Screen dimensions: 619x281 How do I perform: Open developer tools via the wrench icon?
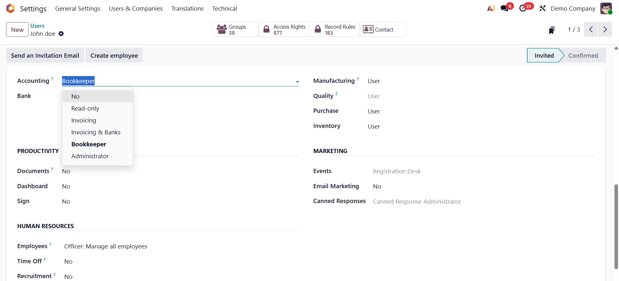pos(542,8)
